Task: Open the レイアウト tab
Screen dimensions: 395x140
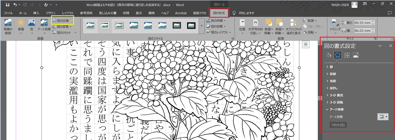Action: 68,13
